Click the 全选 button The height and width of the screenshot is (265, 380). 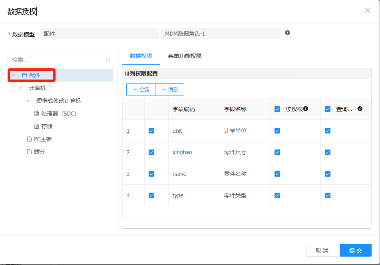coord(141,90)
